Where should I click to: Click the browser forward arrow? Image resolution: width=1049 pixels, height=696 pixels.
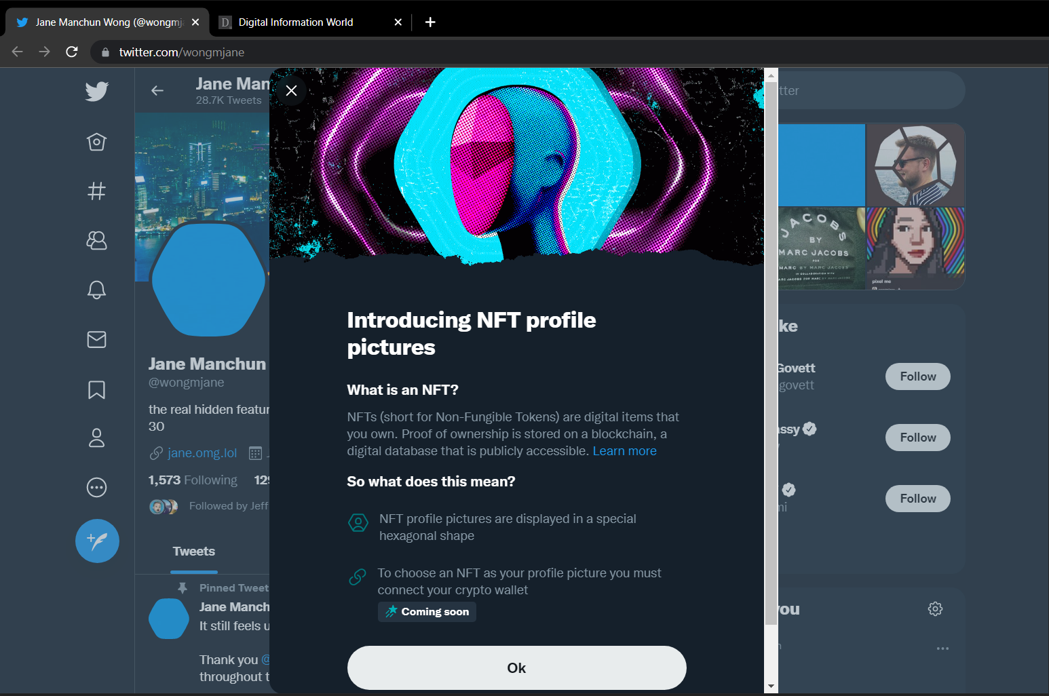tap(45, 52)
